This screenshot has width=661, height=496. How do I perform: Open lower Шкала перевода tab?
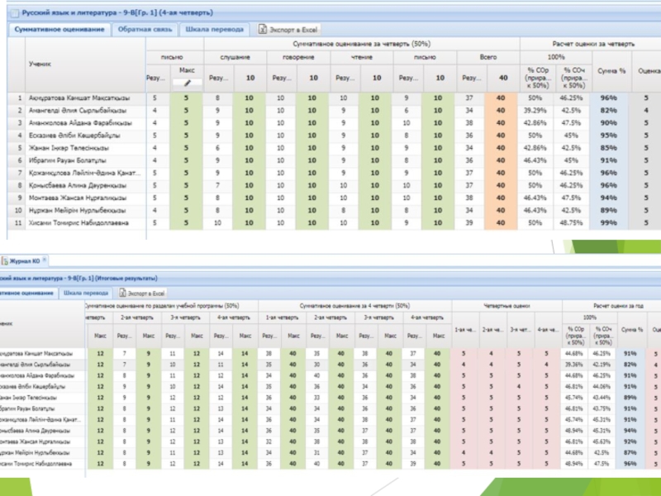[86, 293]
